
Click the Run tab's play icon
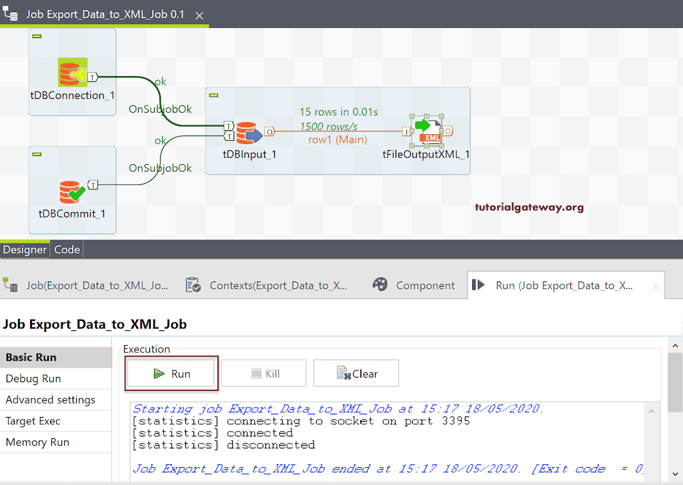pos(479,284)
